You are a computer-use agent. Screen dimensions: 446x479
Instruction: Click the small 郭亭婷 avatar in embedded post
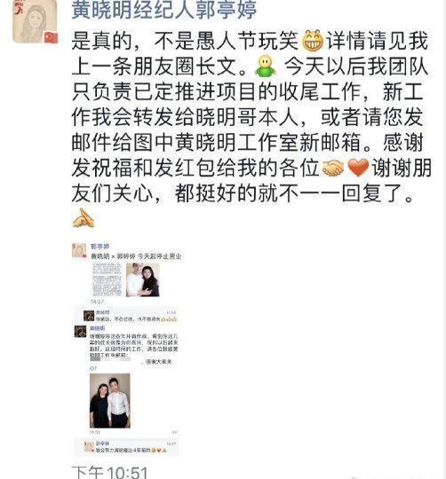(x=78, y=250)
